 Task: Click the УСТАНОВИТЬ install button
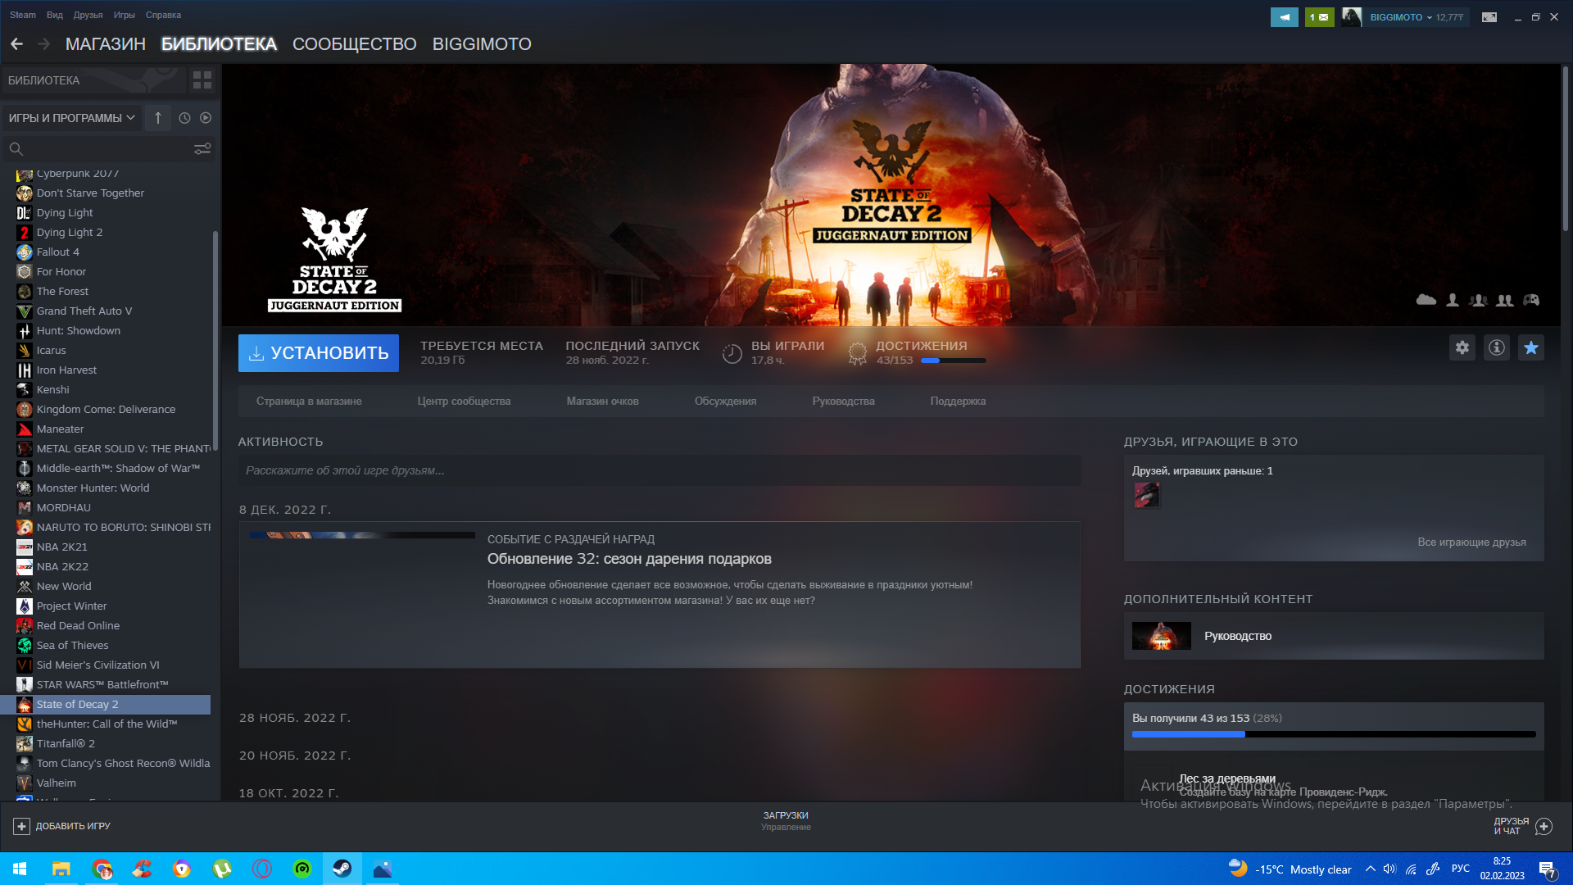tap(319, 353)
